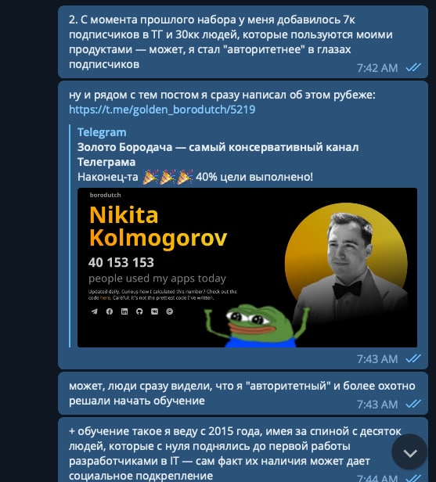Open the Telegram preview source label
The height and width of the screenshot is (482, 436).
[x=102, y=132]
